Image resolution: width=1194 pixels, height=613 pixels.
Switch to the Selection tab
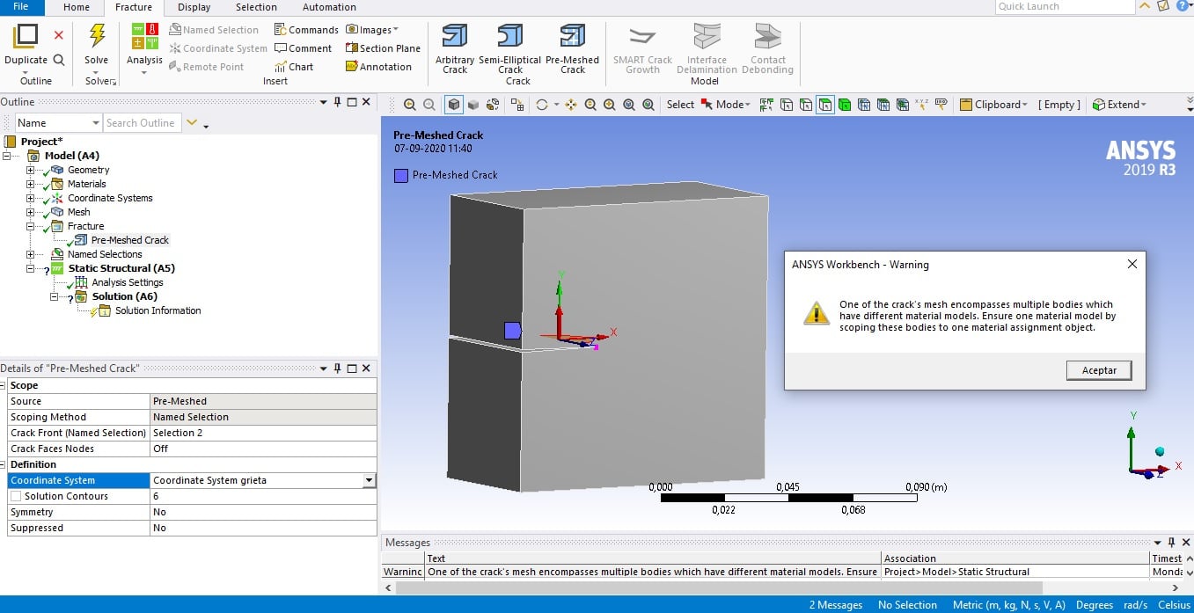coord(256,7)
